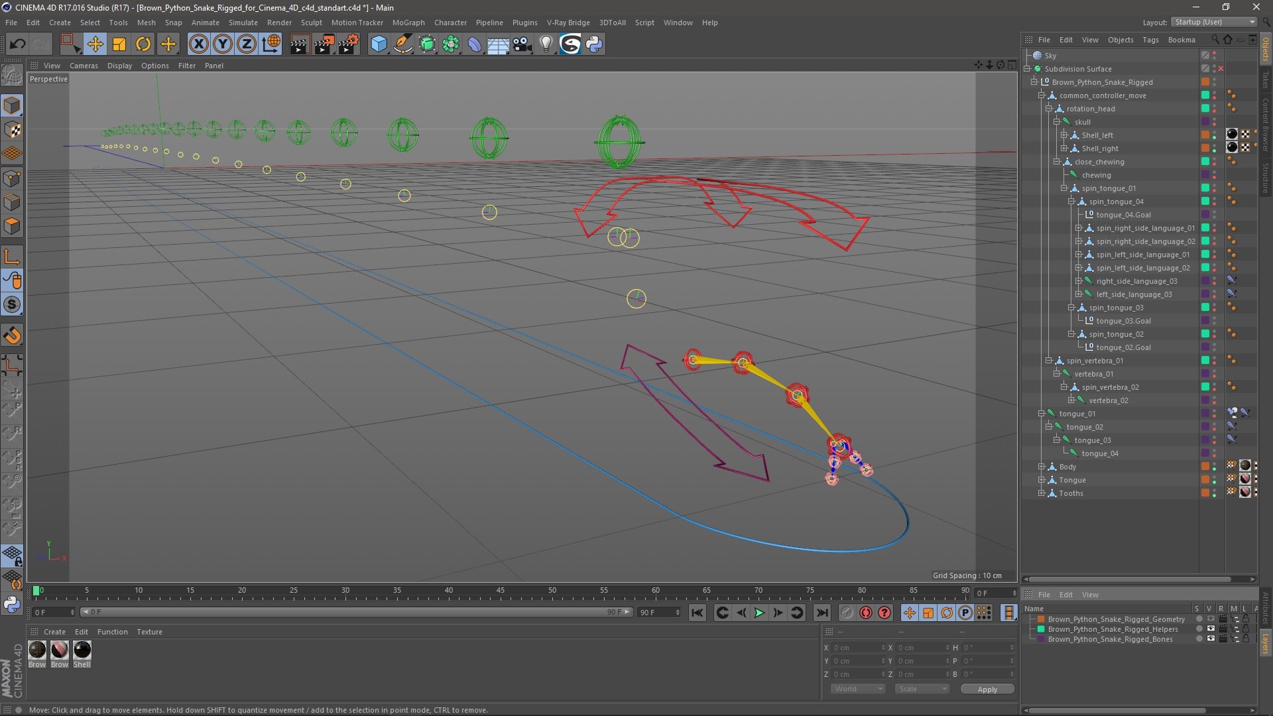
Task: Select the Move tool in top toolbar
Action: [95, 44]
